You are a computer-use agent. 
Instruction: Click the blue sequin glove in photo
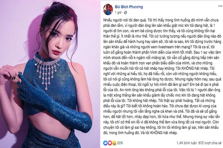(x=54, y=102)
